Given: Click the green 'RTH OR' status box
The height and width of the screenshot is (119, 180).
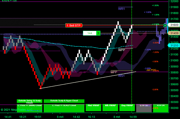Looking at the screenshot, I should click(161, 108).
